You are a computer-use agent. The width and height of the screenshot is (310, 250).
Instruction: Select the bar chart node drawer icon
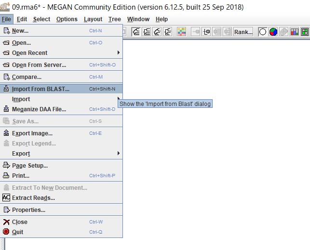[x=295, y=32]
